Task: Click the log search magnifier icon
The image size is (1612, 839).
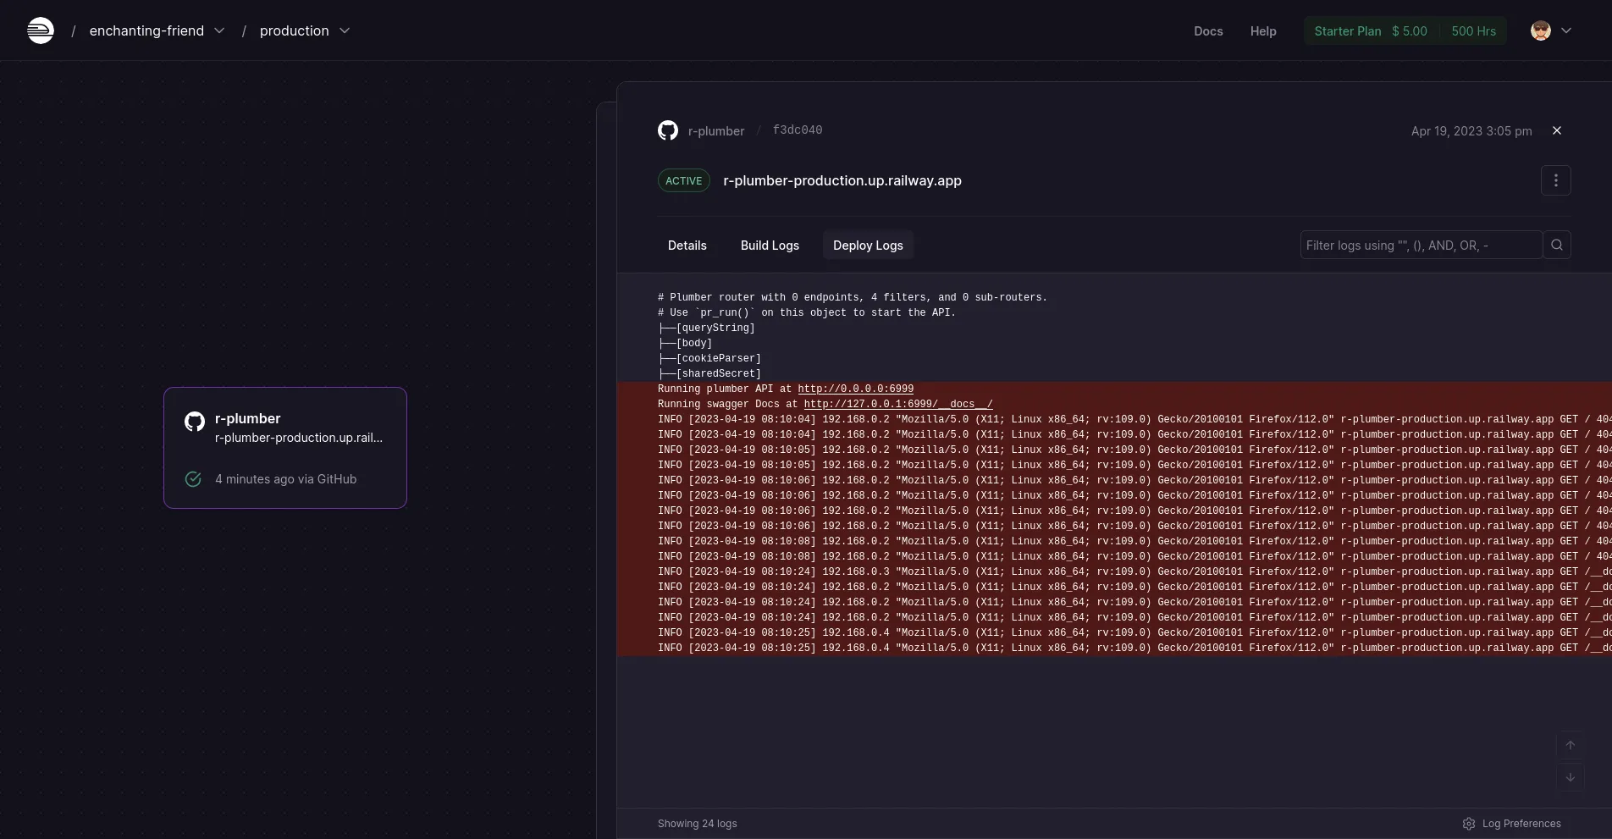Action: point(1556,245)
